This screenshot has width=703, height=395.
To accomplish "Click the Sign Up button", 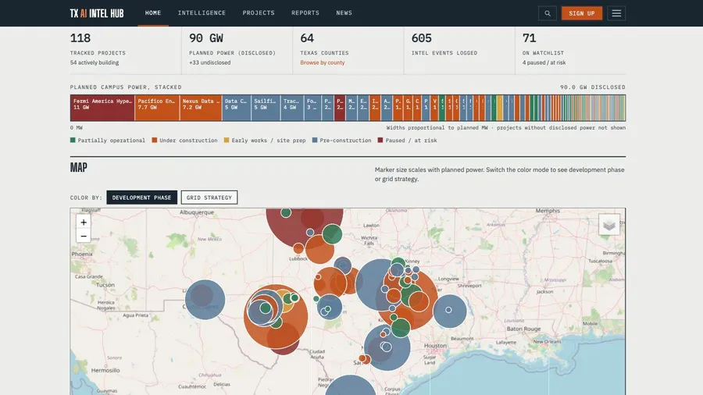I will [582, 13].
